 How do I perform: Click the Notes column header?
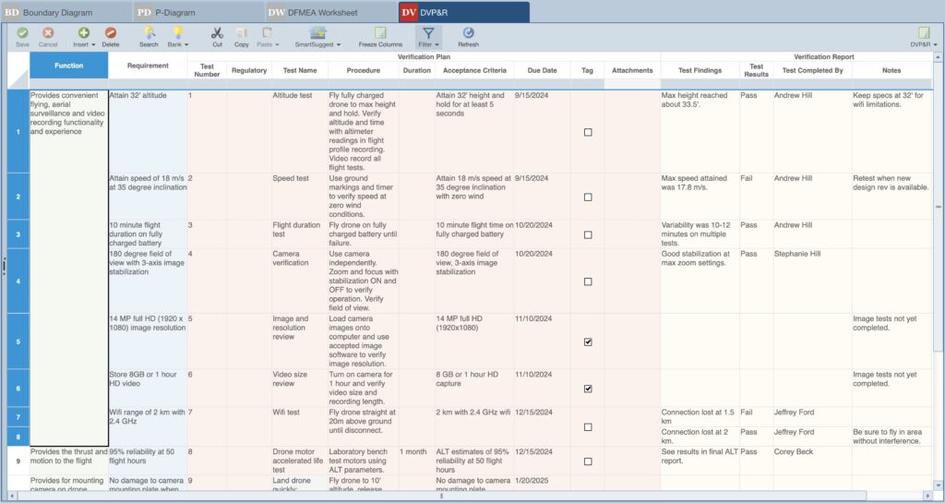click(891, 70)
